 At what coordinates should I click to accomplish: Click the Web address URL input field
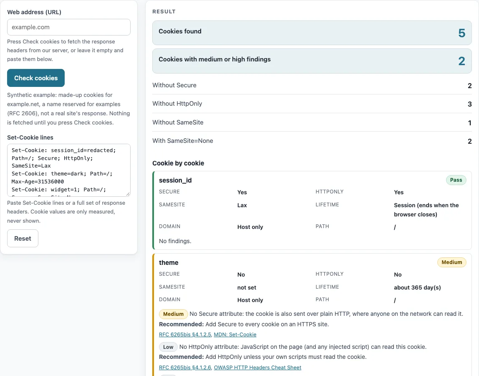click(x=69, y=27)
